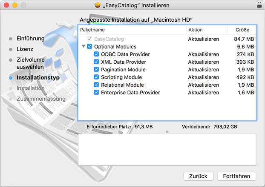Click the Erforderlicher Platz 91,3 MB value

144,127
